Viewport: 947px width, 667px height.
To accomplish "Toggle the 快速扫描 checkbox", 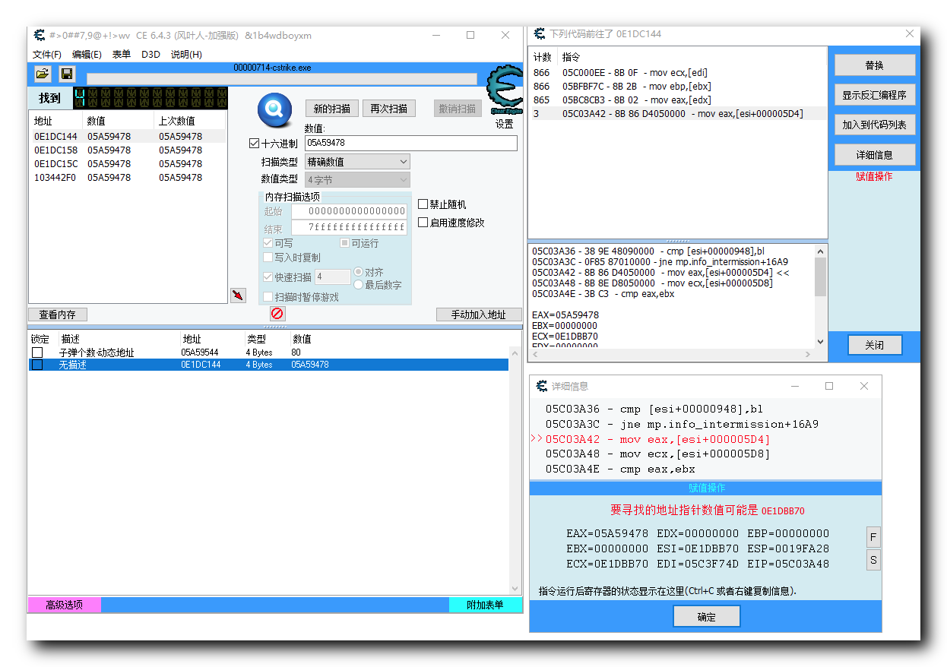I will point(268,277).
